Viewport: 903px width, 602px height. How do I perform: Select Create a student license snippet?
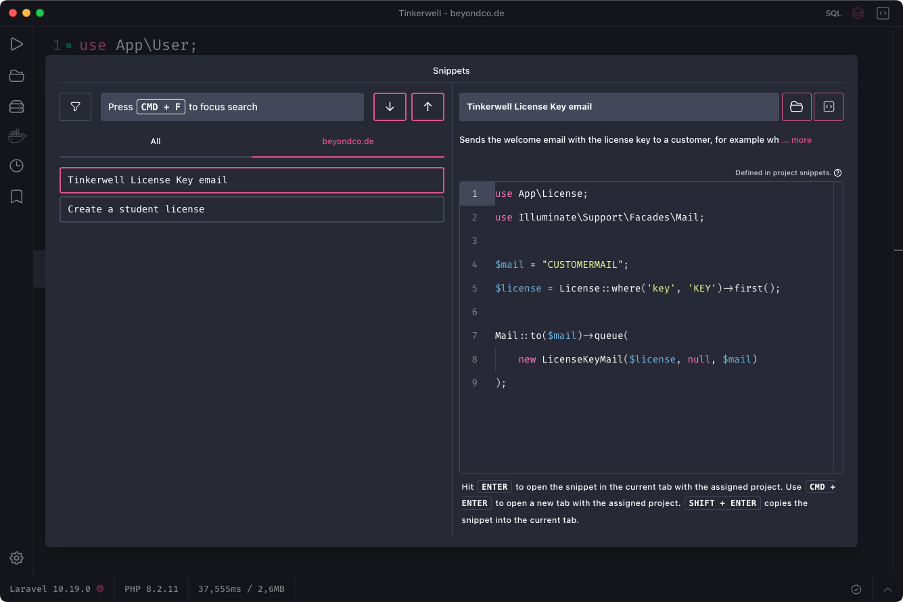[252, 209]
